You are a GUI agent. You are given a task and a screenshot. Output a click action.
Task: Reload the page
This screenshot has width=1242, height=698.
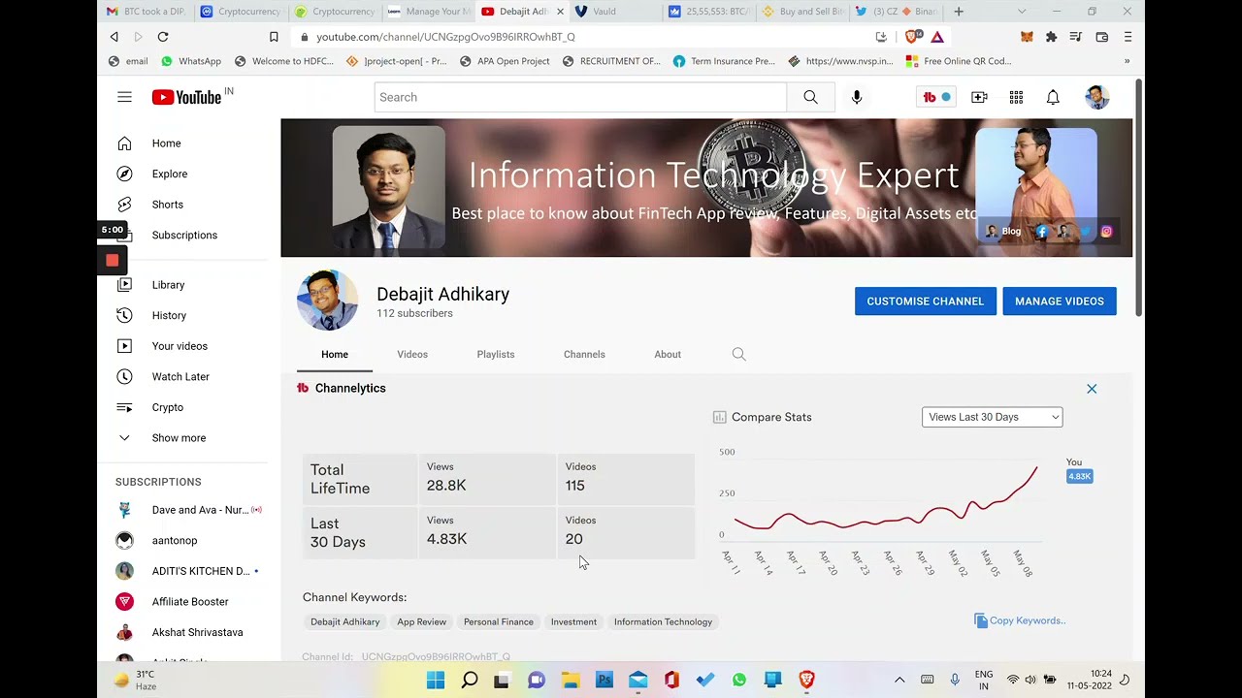pyautogui.click(x=163, y=37)
